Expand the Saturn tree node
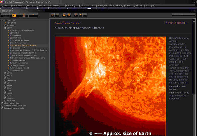Screen dimensions: 197x136 click(x=5, y=88)
